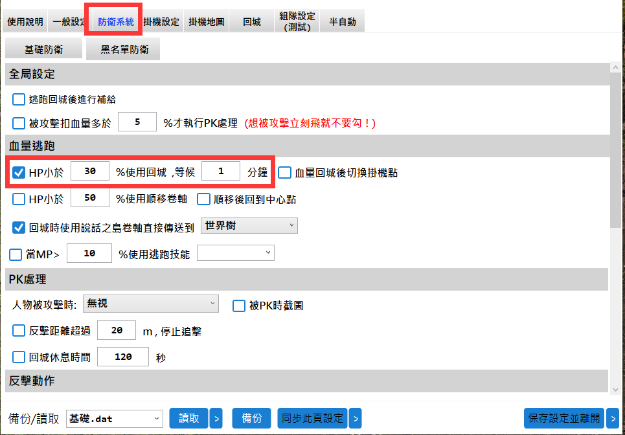
Task: Uncheck the HP小於 30% 使用回城 option
Action: point(19,173)
